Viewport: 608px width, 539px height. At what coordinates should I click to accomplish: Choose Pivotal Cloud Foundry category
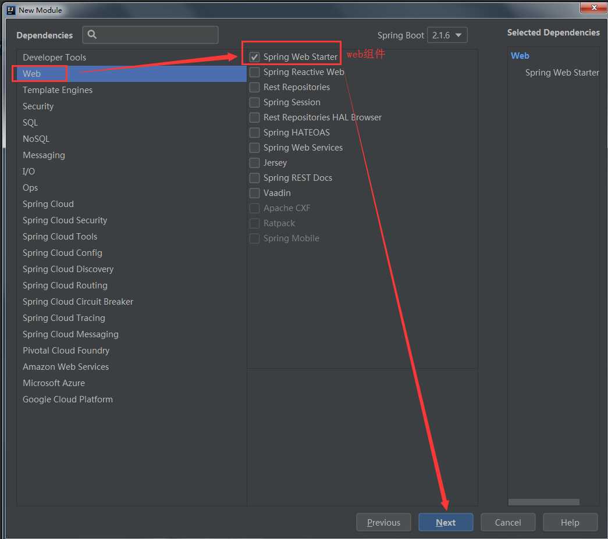pos(131,350)
